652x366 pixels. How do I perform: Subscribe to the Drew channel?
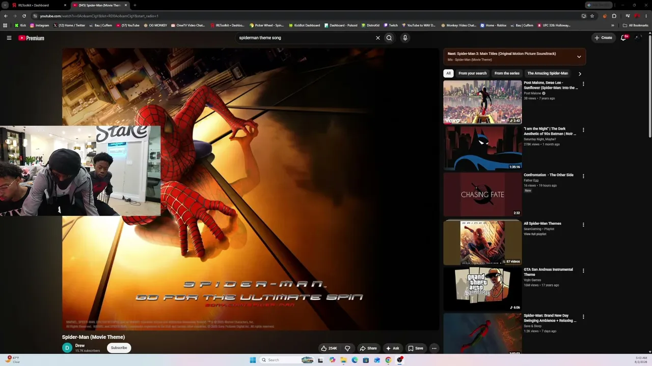click(119, 348)
